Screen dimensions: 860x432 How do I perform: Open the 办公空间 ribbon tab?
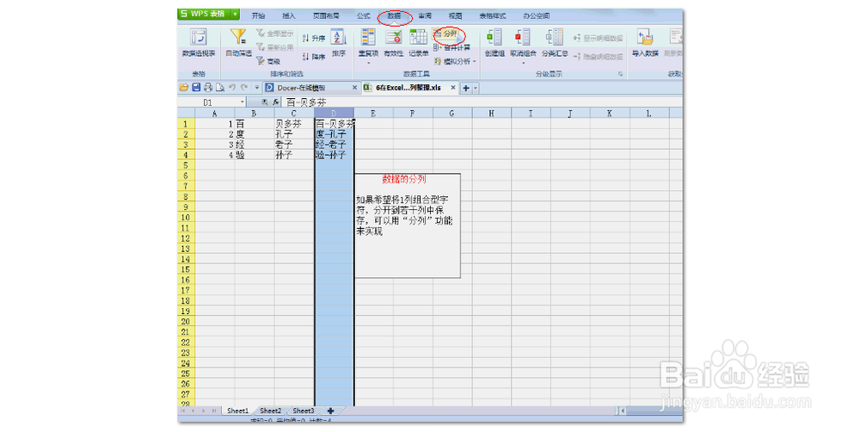click(537, 15)
